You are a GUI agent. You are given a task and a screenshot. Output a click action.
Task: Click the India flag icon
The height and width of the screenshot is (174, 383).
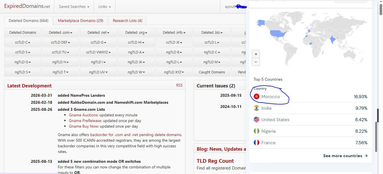256,108
